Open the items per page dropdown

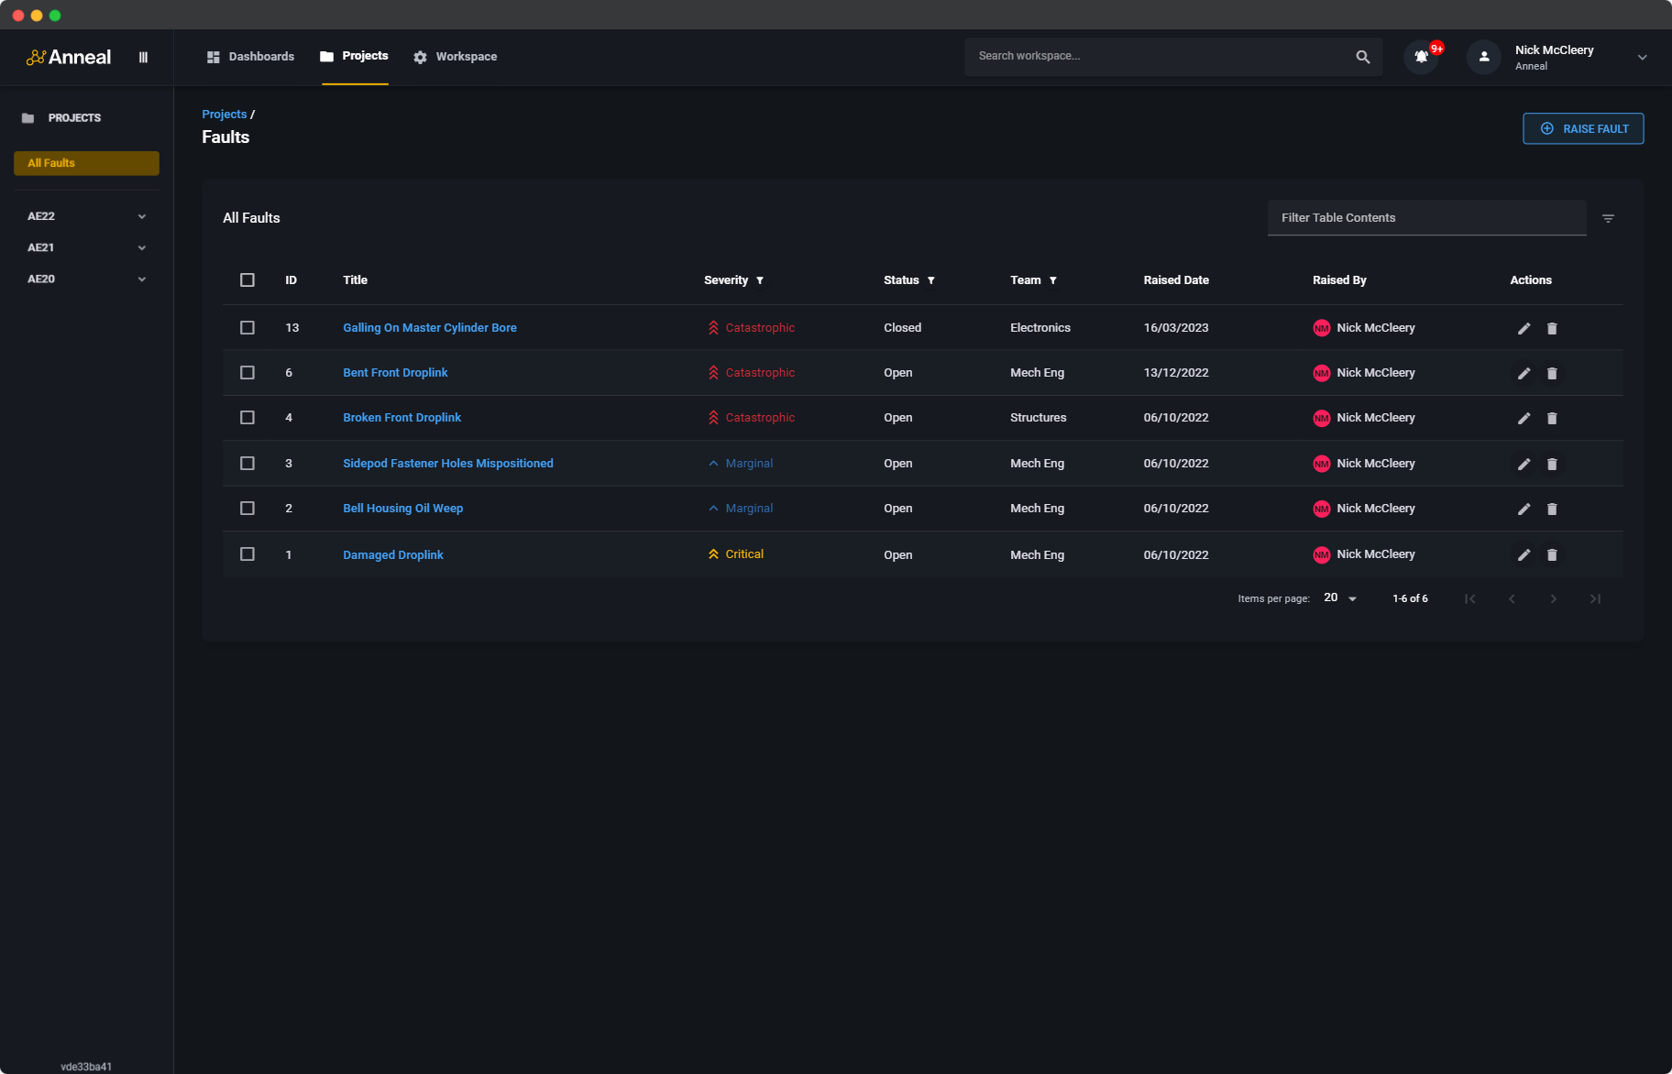[1340, 598]
